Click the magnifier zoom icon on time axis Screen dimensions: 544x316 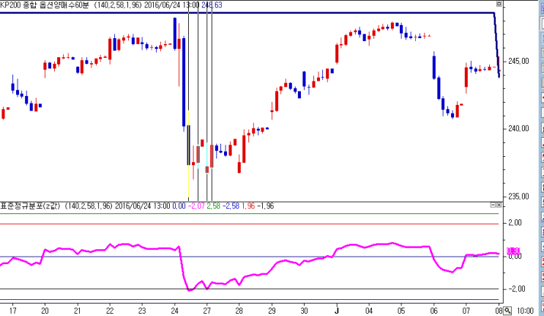pos(508,310)
